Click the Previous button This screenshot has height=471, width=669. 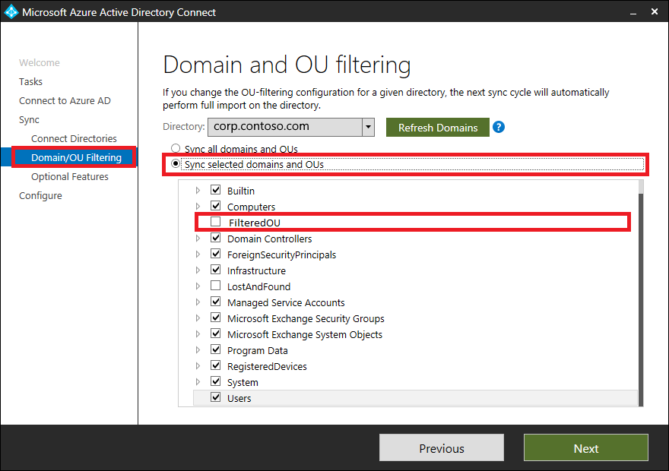(x=442, y=447)
